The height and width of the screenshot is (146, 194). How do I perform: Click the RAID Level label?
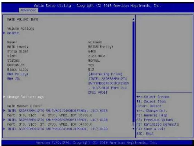[x=18, y=47]
